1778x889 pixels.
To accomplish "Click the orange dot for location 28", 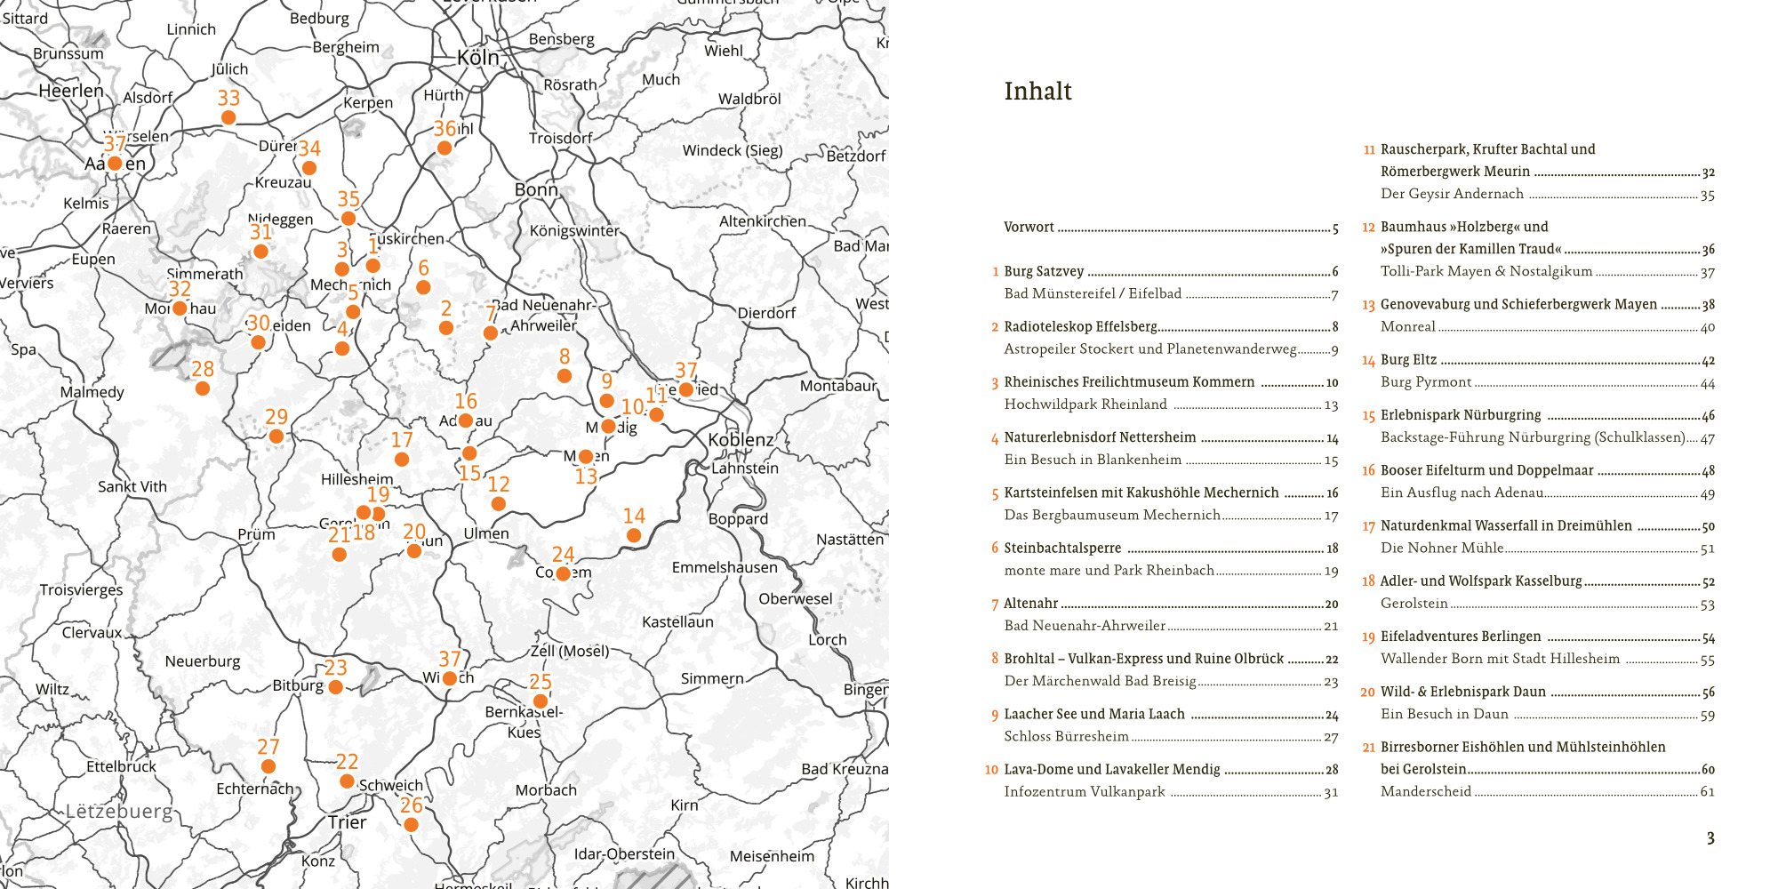I will click(203, 388).
